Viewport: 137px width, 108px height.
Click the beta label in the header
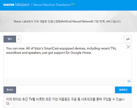73,4
